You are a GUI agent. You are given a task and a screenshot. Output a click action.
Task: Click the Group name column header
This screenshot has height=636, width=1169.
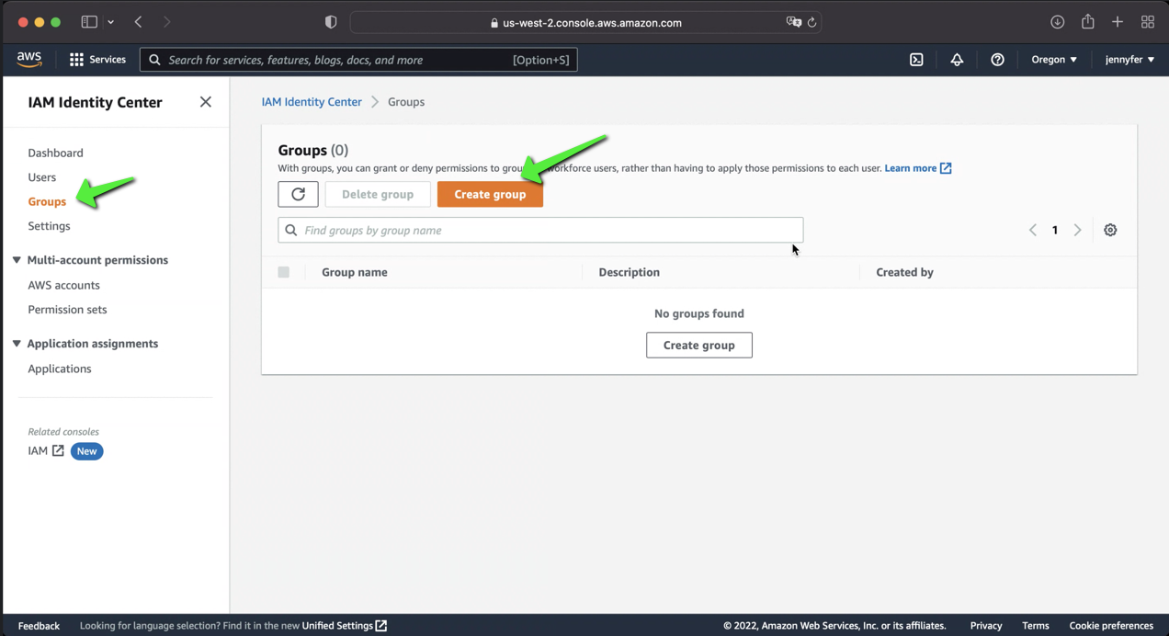(355, 272)
